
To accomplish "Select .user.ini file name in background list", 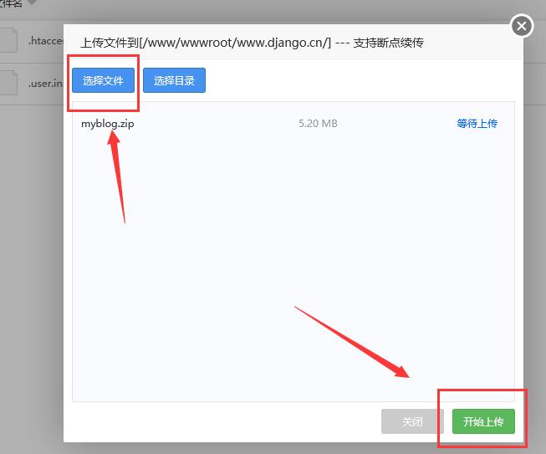I will [46, 84].
